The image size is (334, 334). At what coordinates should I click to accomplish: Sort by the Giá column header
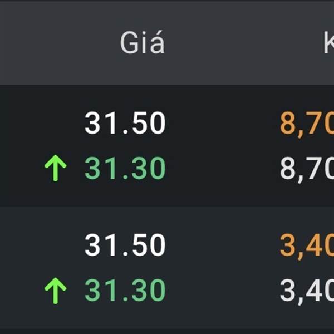click(143, 43)
